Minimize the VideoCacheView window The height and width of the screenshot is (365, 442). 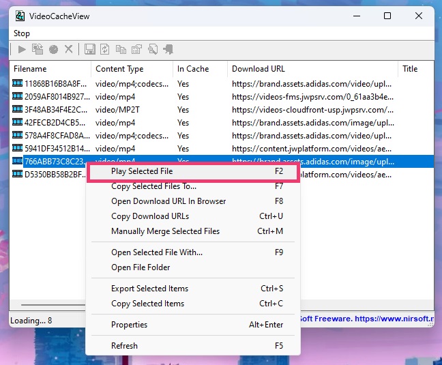(x=357, y=16)
